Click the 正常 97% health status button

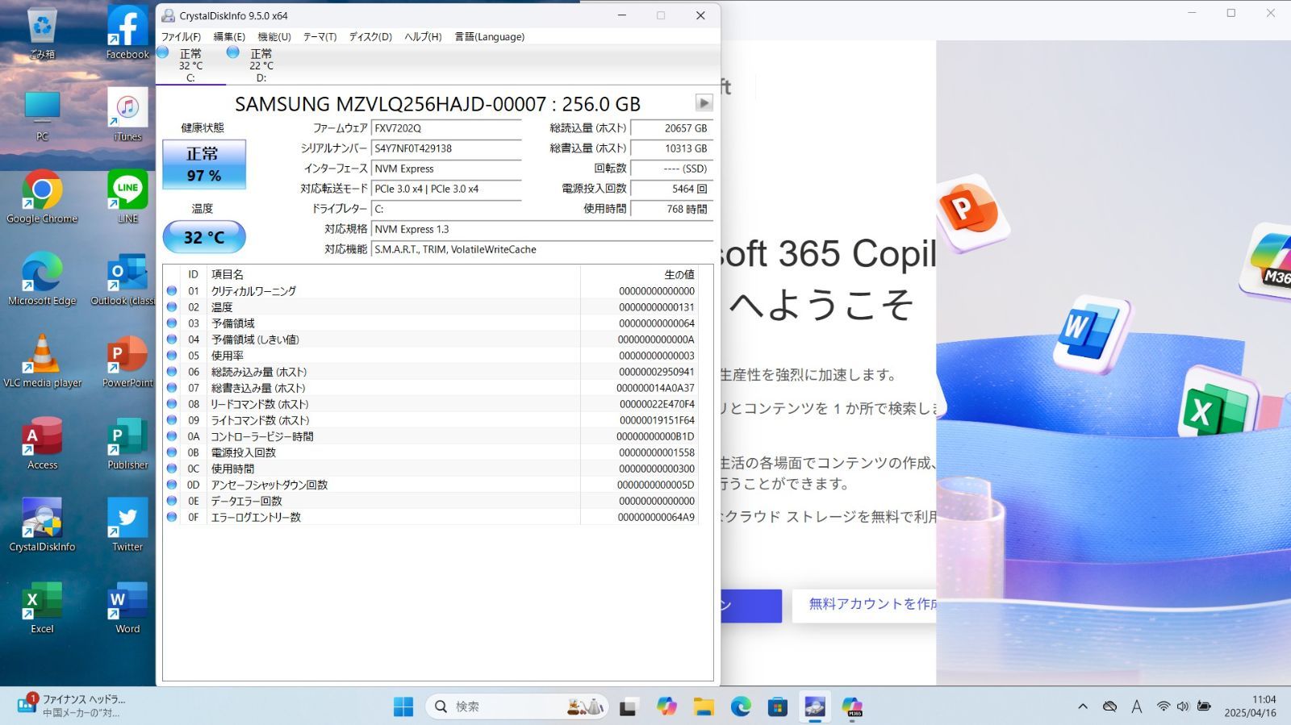(204, 165)
